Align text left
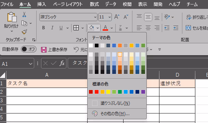The height and width of the screenshot is (123, 208). click(139, 28)
